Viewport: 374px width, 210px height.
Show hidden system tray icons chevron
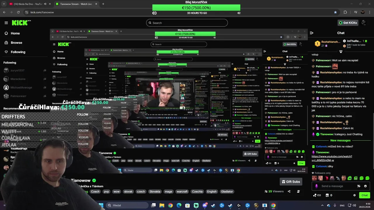point(322,205)
